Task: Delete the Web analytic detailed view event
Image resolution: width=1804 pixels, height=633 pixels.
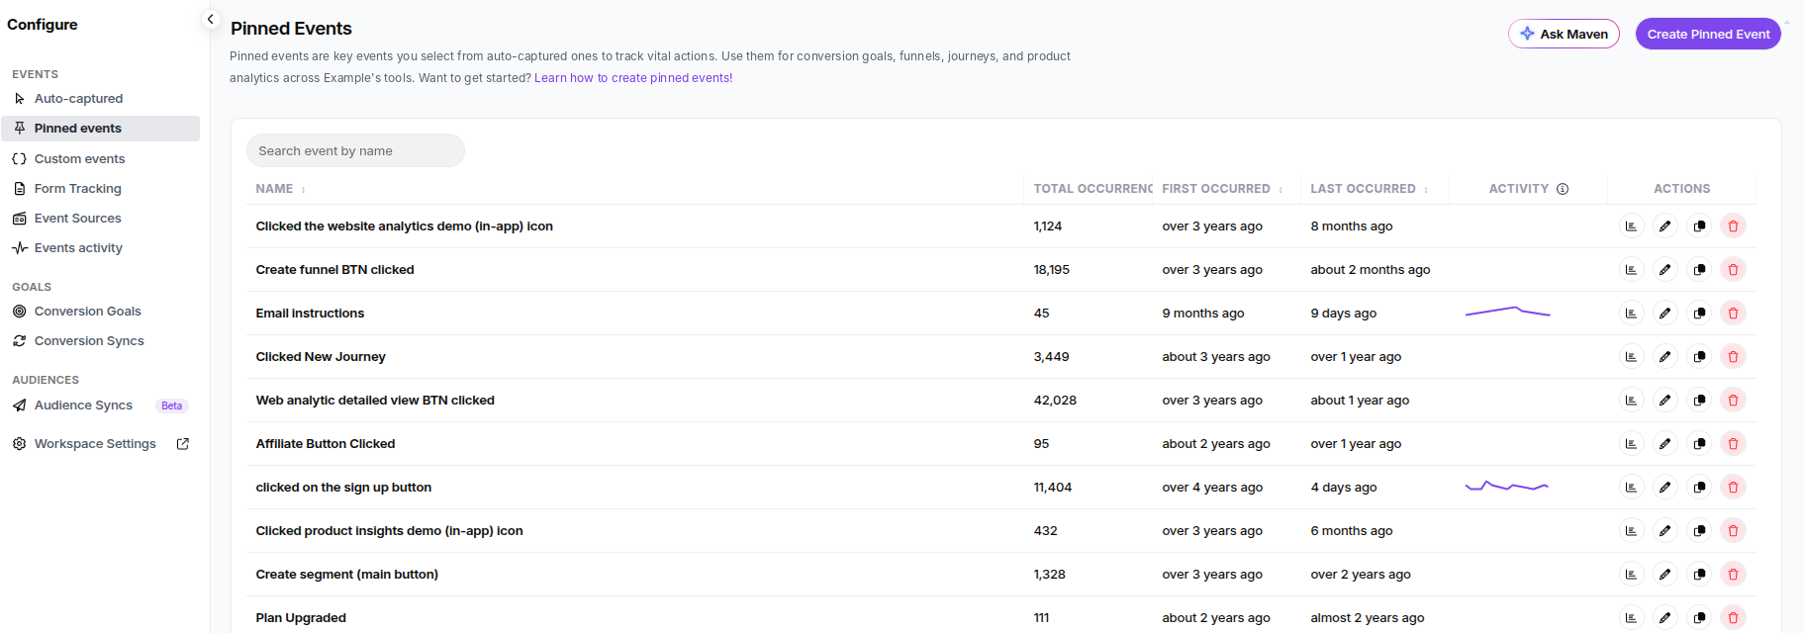Action: pos(1733,401)
